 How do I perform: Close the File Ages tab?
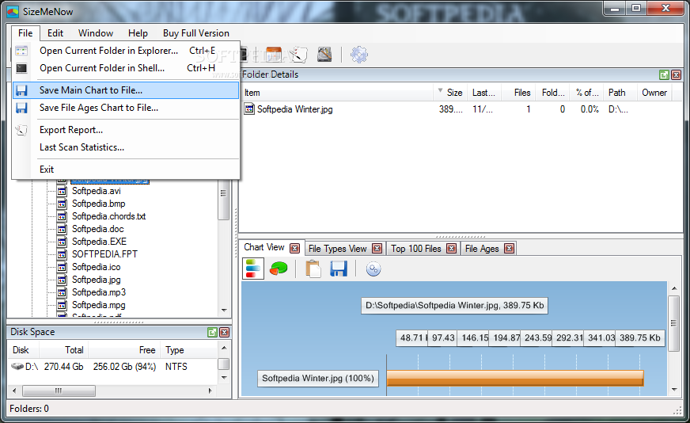[509, 249]
